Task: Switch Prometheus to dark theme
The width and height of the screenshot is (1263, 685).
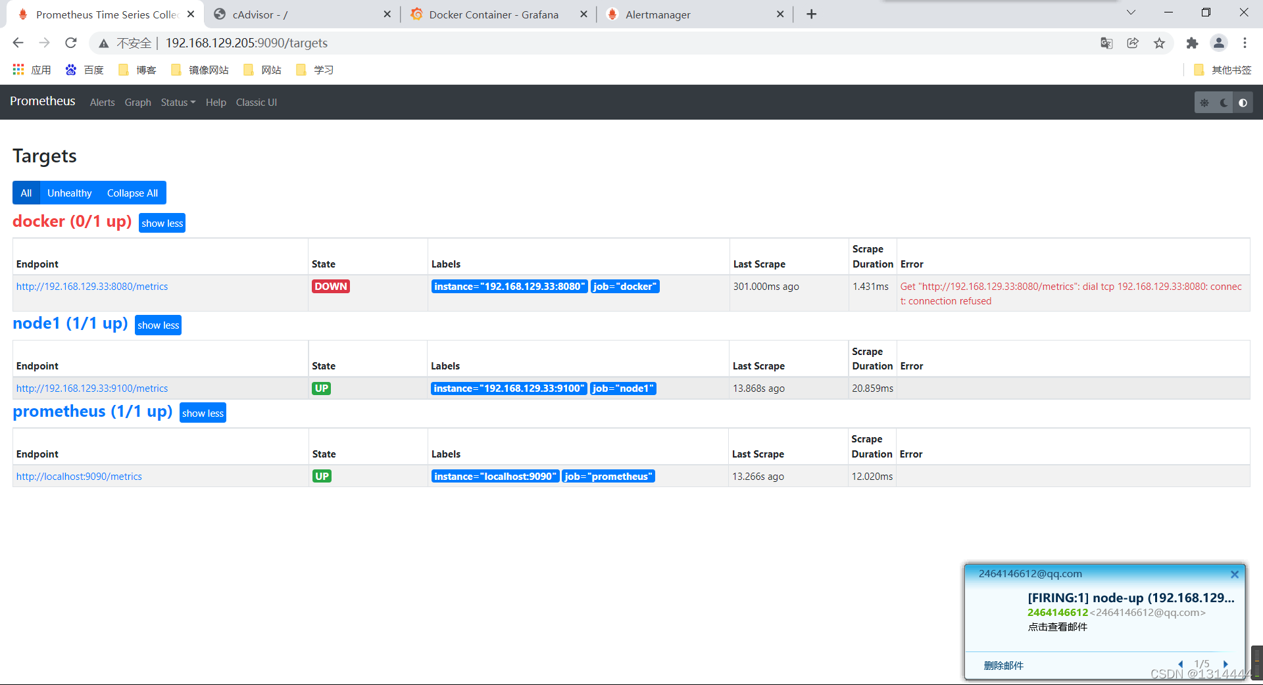Action: click(1224, 103)
